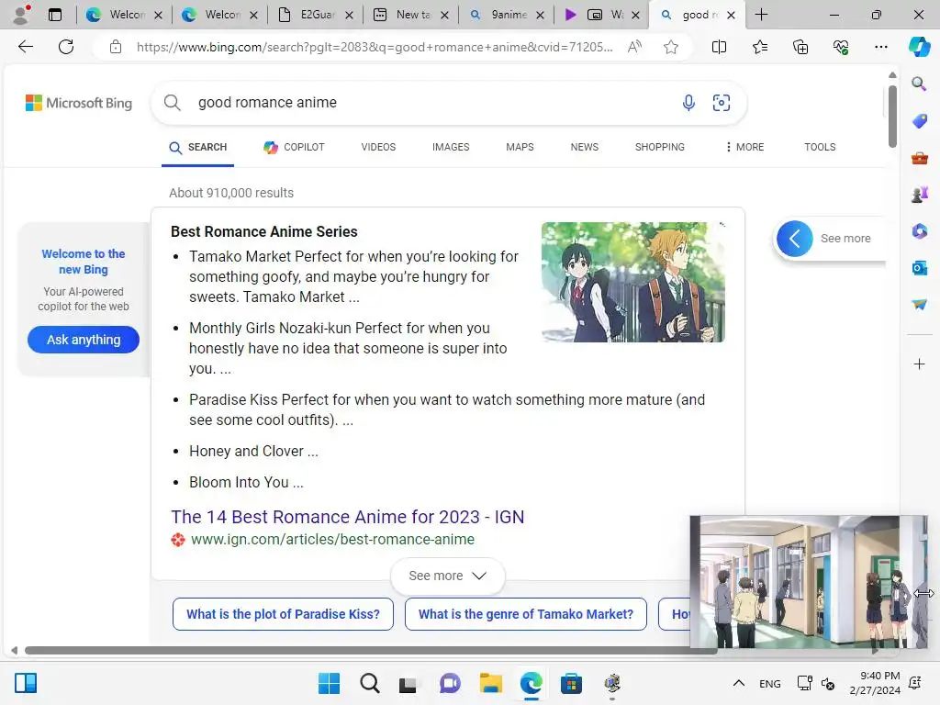
Task: Switch to the VIDEOS tab
Action: point(378,147)
